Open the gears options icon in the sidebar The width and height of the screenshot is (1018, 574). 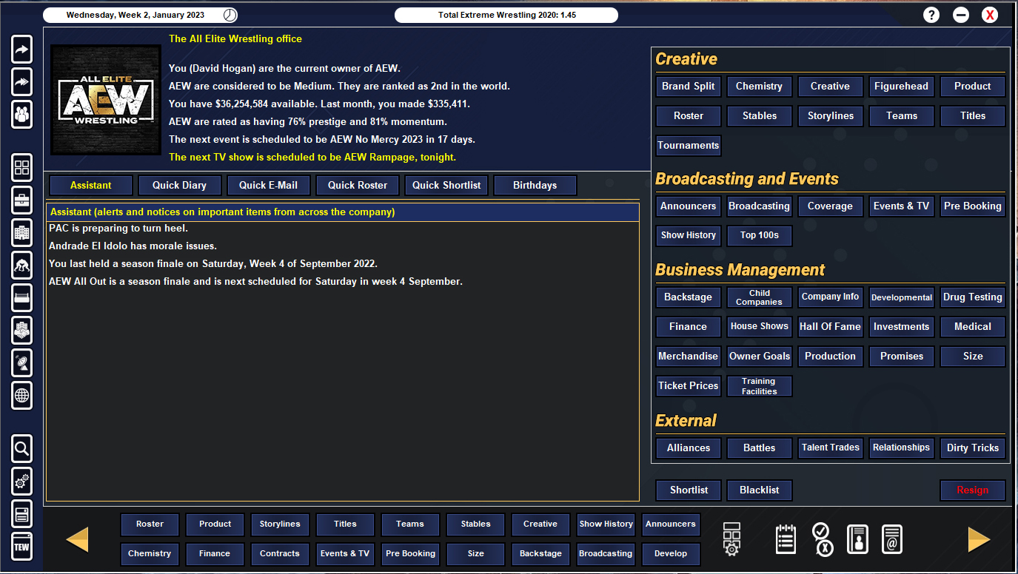point(22,482)
